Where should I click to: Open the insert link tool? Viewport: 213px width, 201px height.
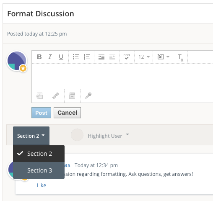pos(56,96)
